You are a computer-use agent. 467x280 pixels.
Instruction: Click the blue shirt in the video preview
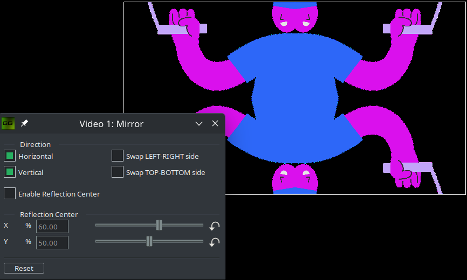pos(294,86)
